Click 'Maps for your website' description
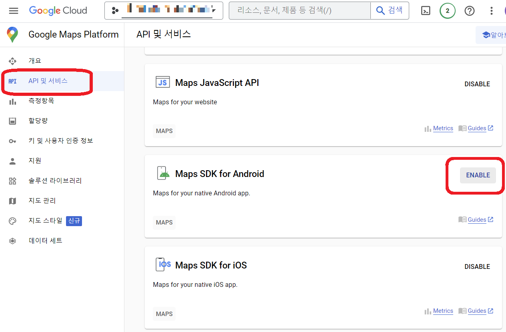 point(185,102)
